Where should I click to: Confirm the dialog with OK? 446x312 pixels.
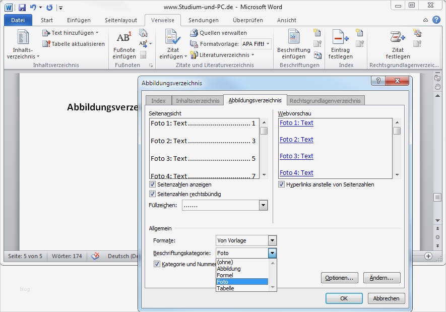click(x=344, y=298)
